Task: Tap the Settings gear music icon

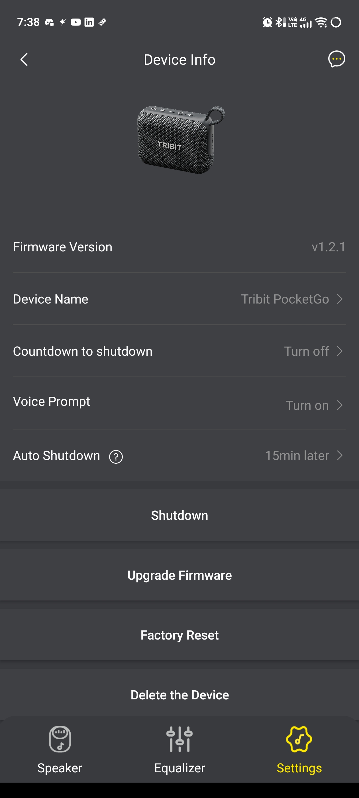Action: pyautogui.click(x=299, y=739)
